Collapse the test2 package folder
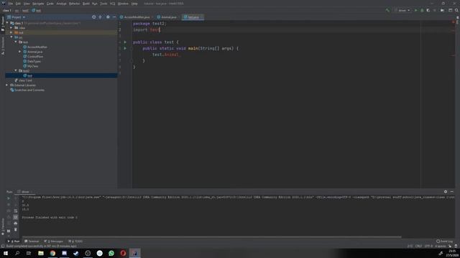 (16, 70)
